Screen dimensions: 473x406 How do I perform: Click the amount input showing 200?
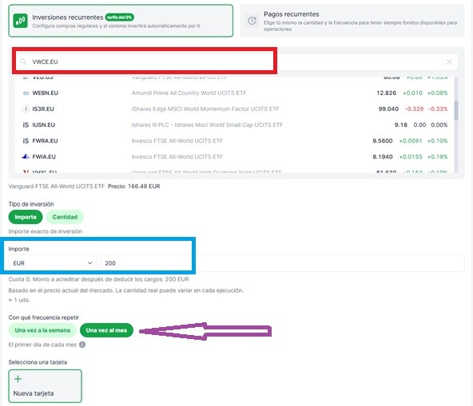point(282,263)
